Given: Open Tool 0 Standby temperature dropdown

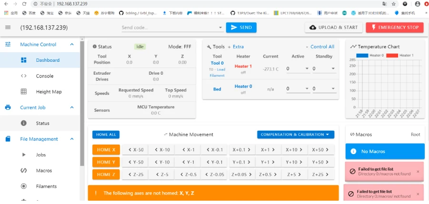Looking at the screenshot, I should pyautogui.click(x=333, y=68).
